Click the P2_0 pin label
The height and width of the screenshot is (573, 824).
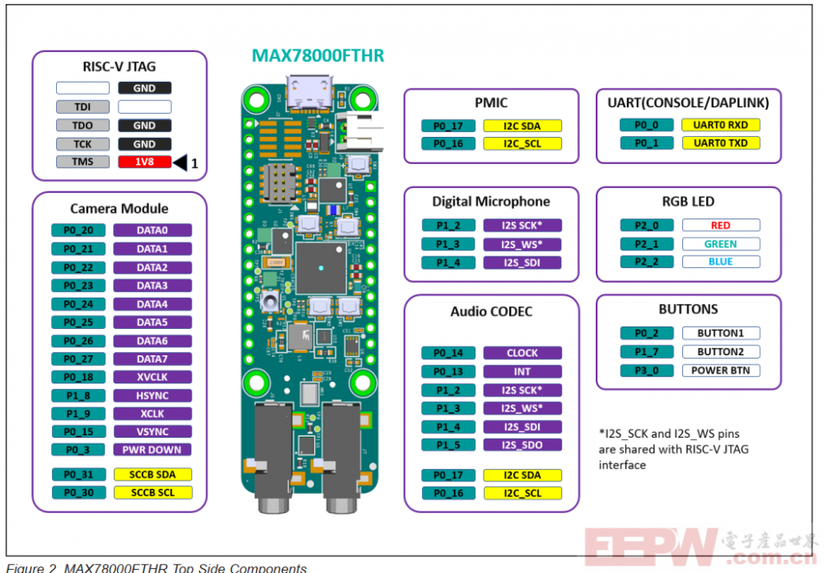tap(646, 226)
